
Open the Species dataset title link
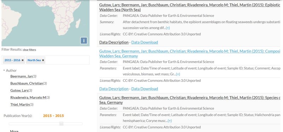click(x=190, y=100)
